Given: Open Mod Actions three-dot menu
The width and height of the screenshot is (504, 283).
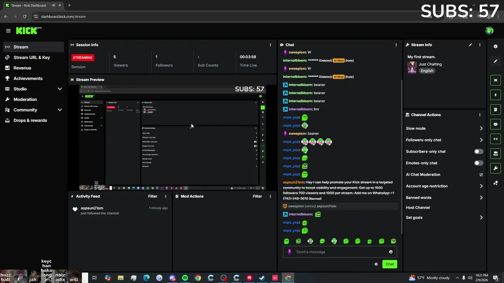Looking at the screenshot, I should pyautogui.click(x=270, y=196).
